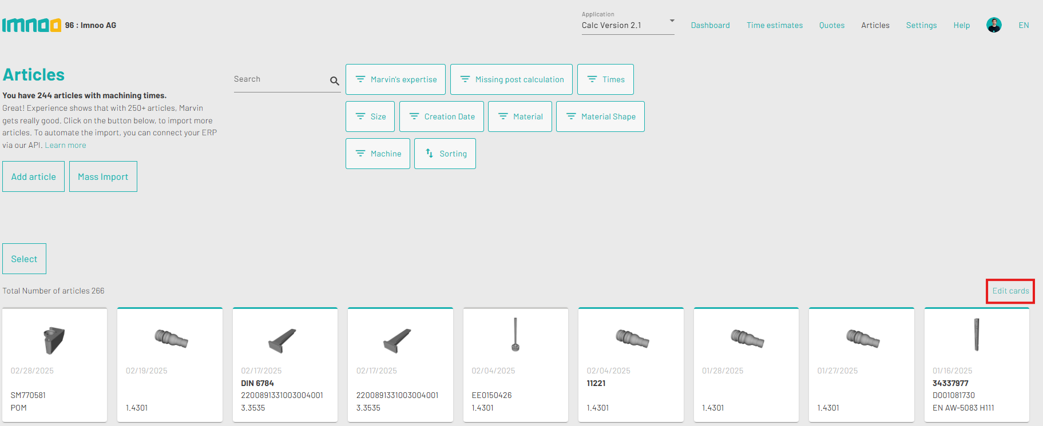The height and width of the screenshot is (426, 1043).
Task: Open the Material Shape filter
Action: click(x=600, y=116)
